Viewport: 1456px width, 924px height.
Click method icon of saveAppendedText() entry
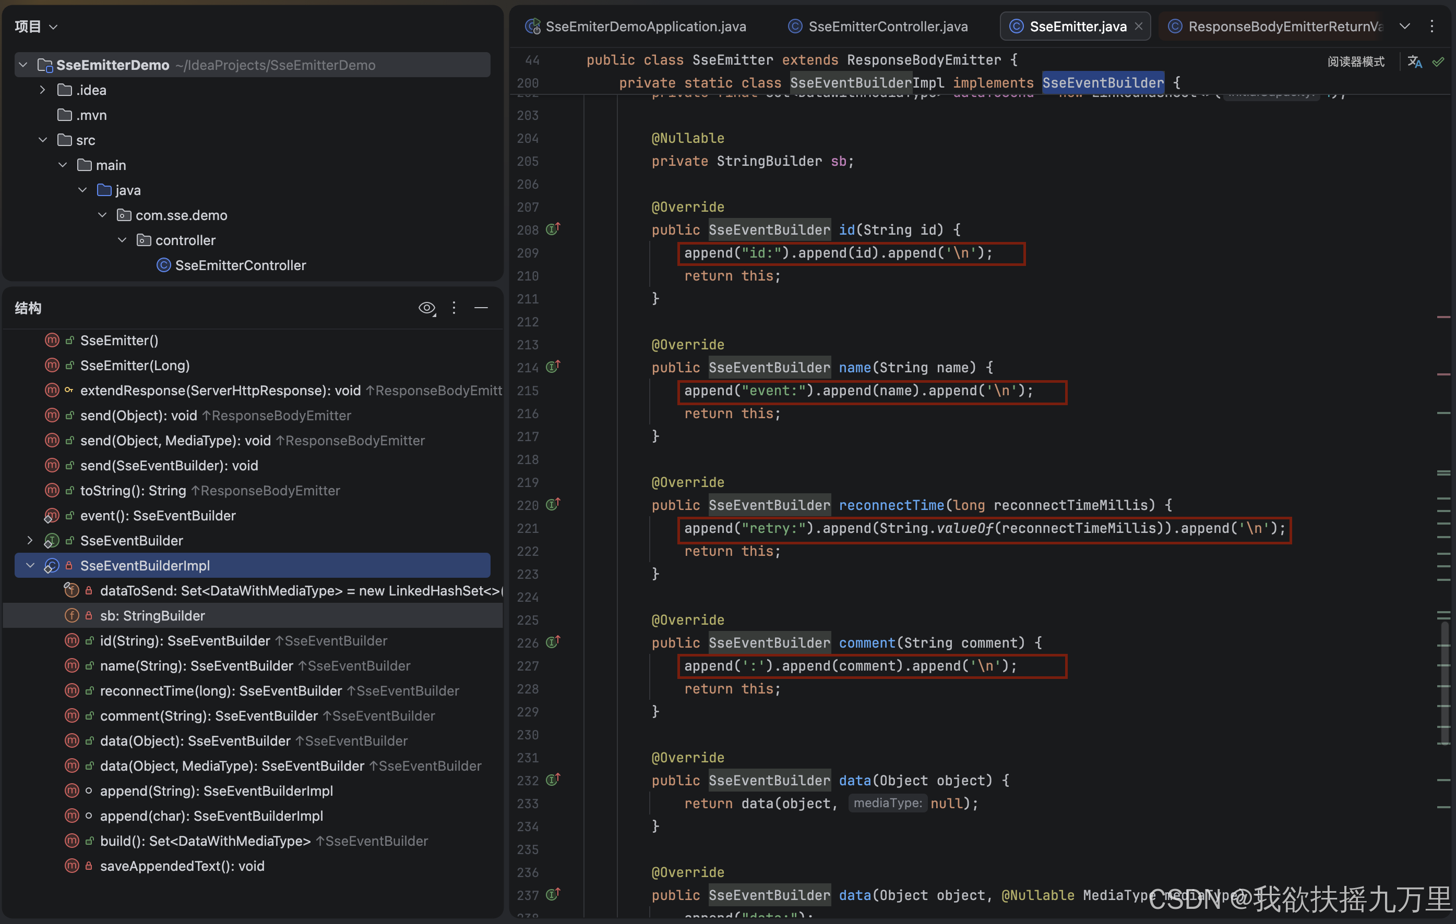71,866
